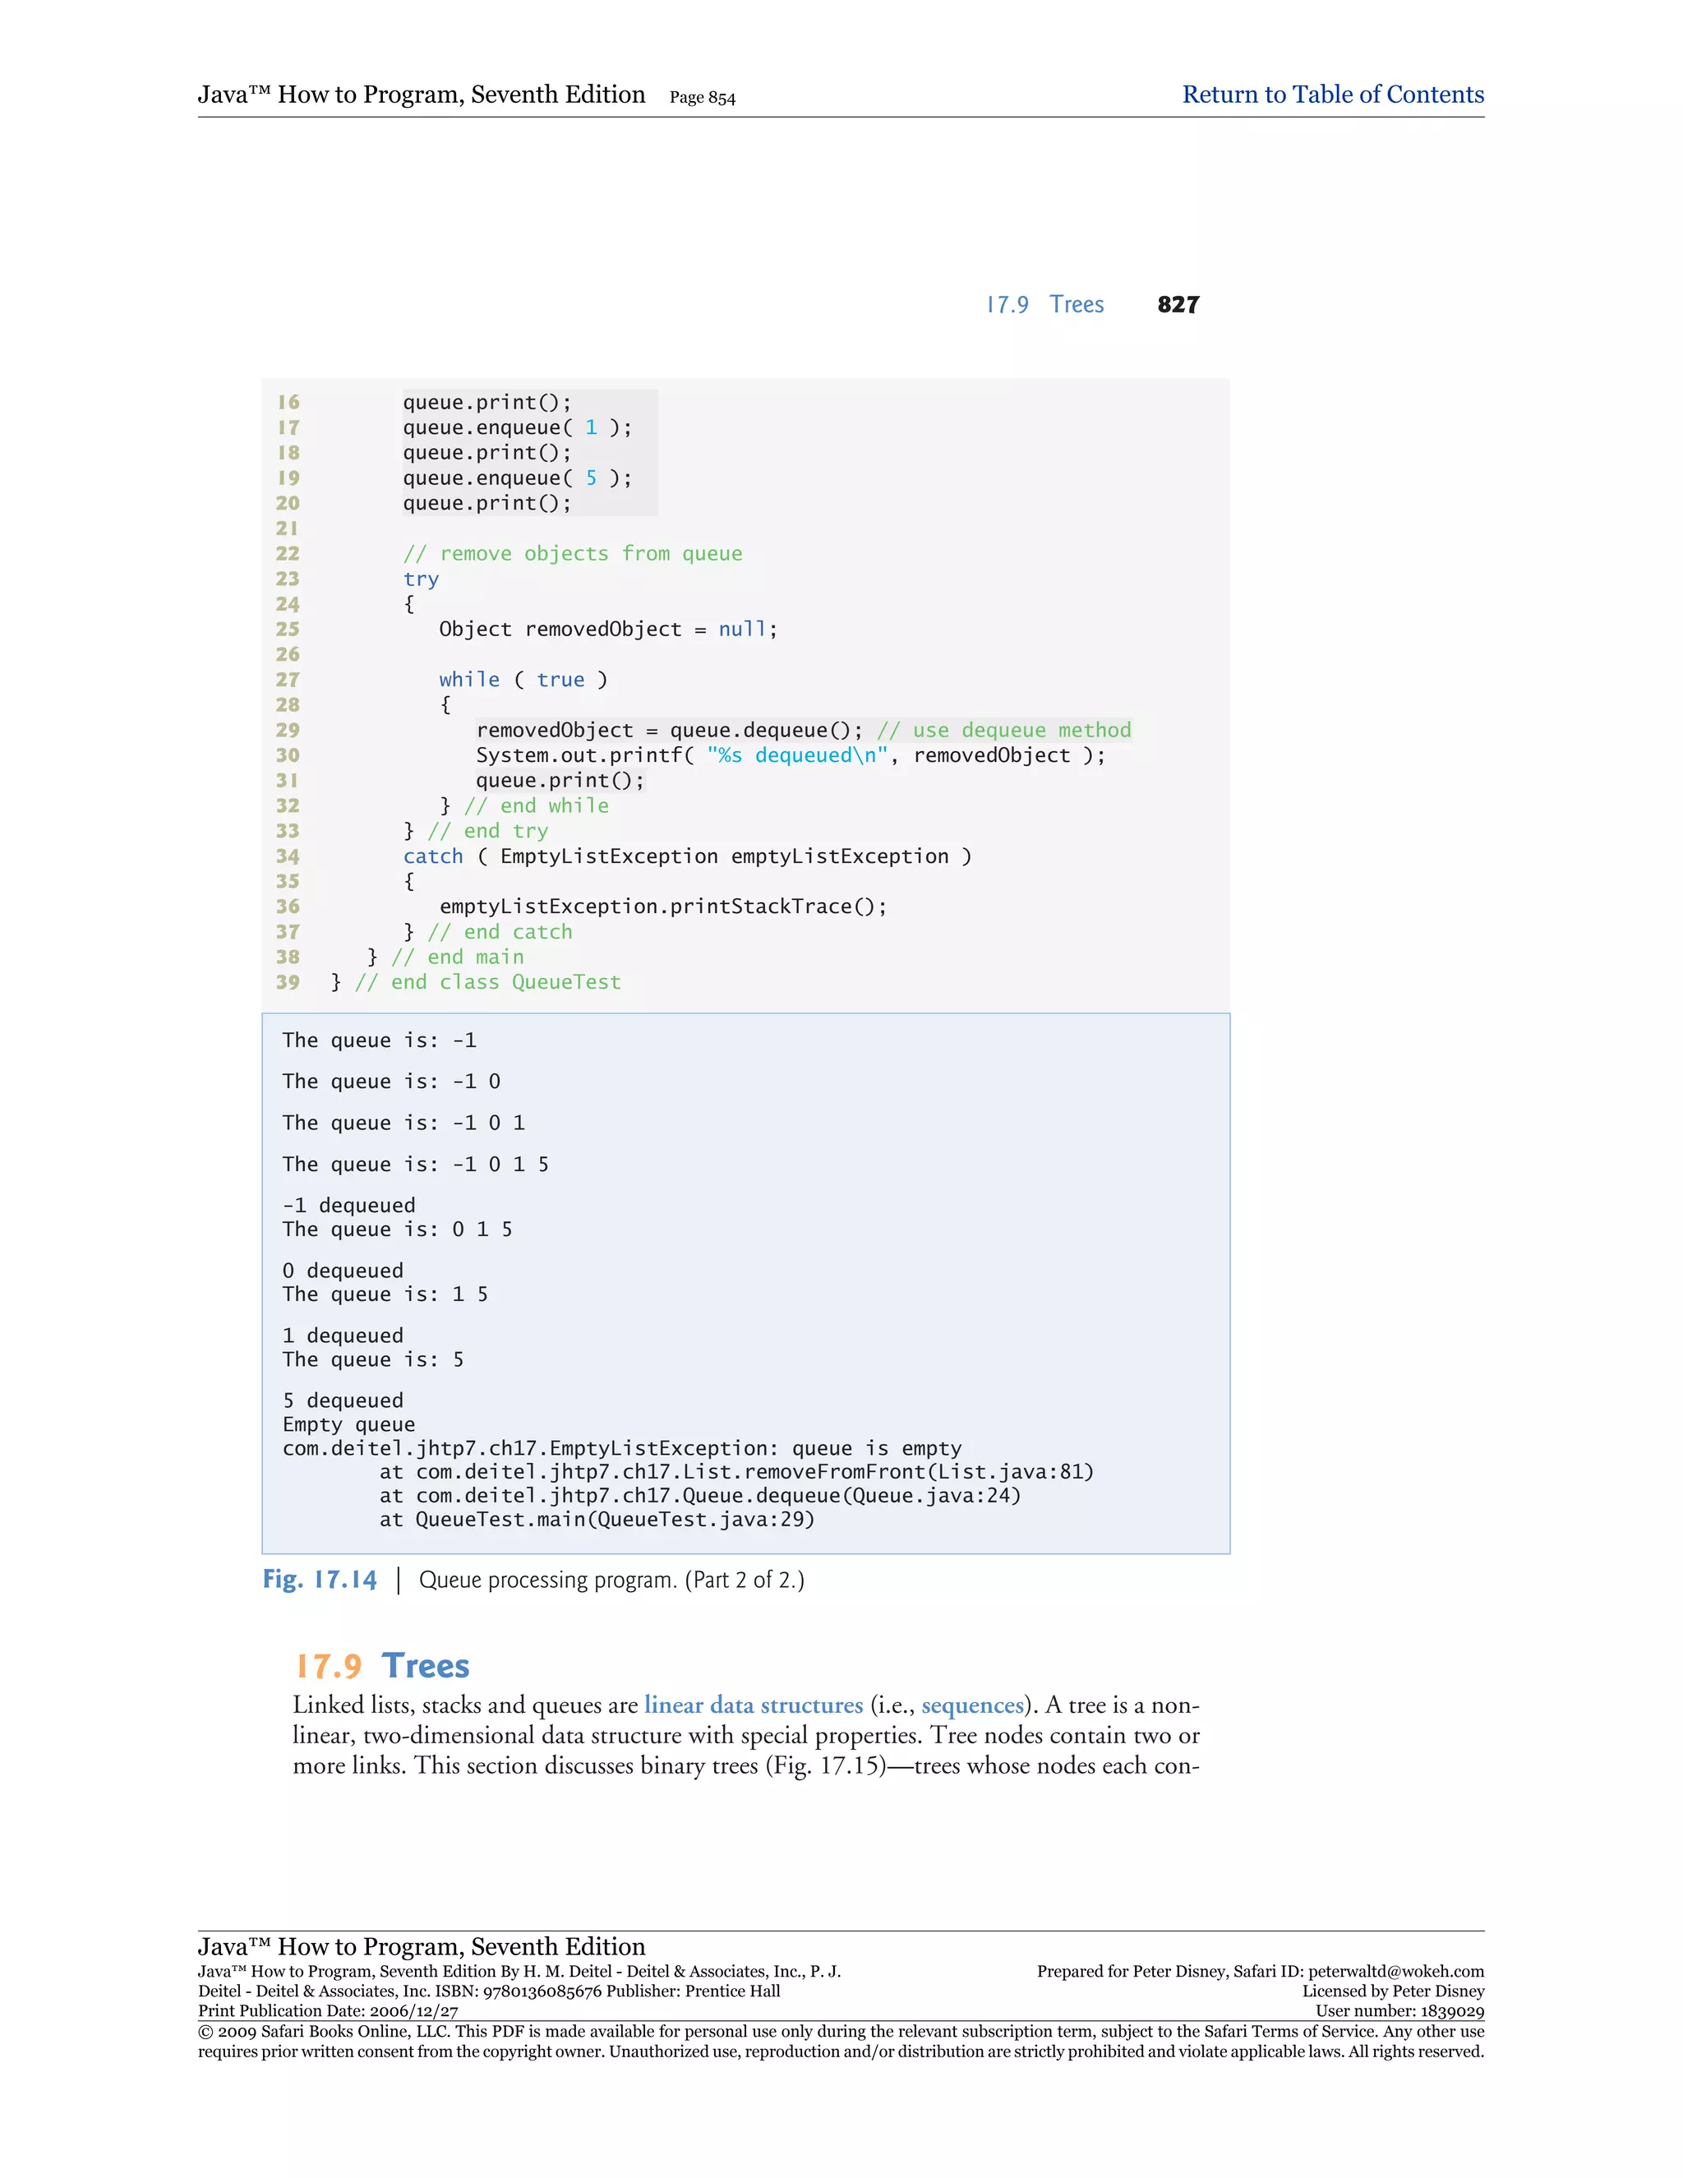Click the EmptyListException stack trace line
Image resolution: width=1683 pixels, height=2178 pixels.
pos(621,1448)
